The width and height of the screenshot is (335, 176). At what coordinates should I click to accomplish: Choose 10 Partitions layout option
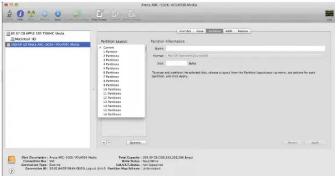[121, 89]
